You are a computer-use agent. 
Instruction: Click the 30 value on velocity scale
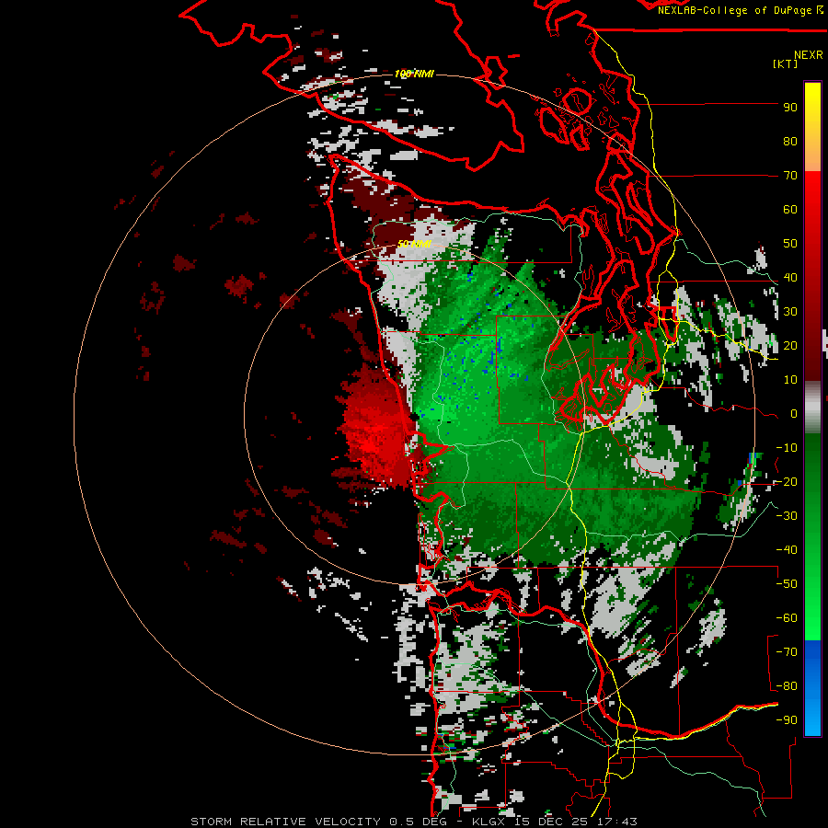tap(790, 312)
